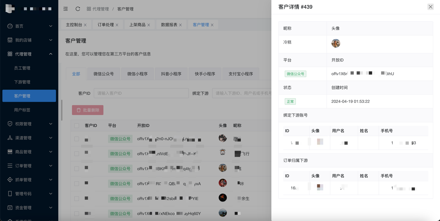The width and height of the screenshot is (440, 221).
Task: Click the 首页 dashboard icon in sidebar
Action: coord(10,26)
